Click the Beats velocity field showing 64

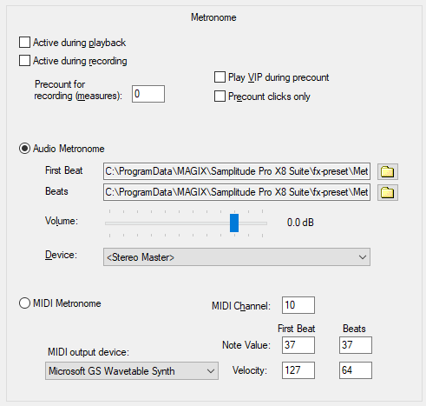coord(356,370)
